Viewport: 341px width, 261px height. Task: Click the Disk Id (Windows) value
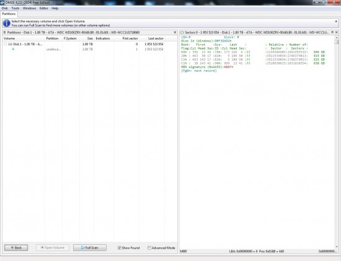coord(223,41)
